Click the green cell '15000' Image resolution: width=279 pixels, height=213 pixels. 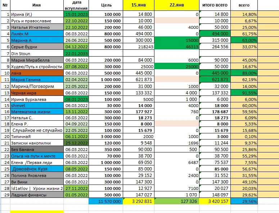(x=177, y=40)
